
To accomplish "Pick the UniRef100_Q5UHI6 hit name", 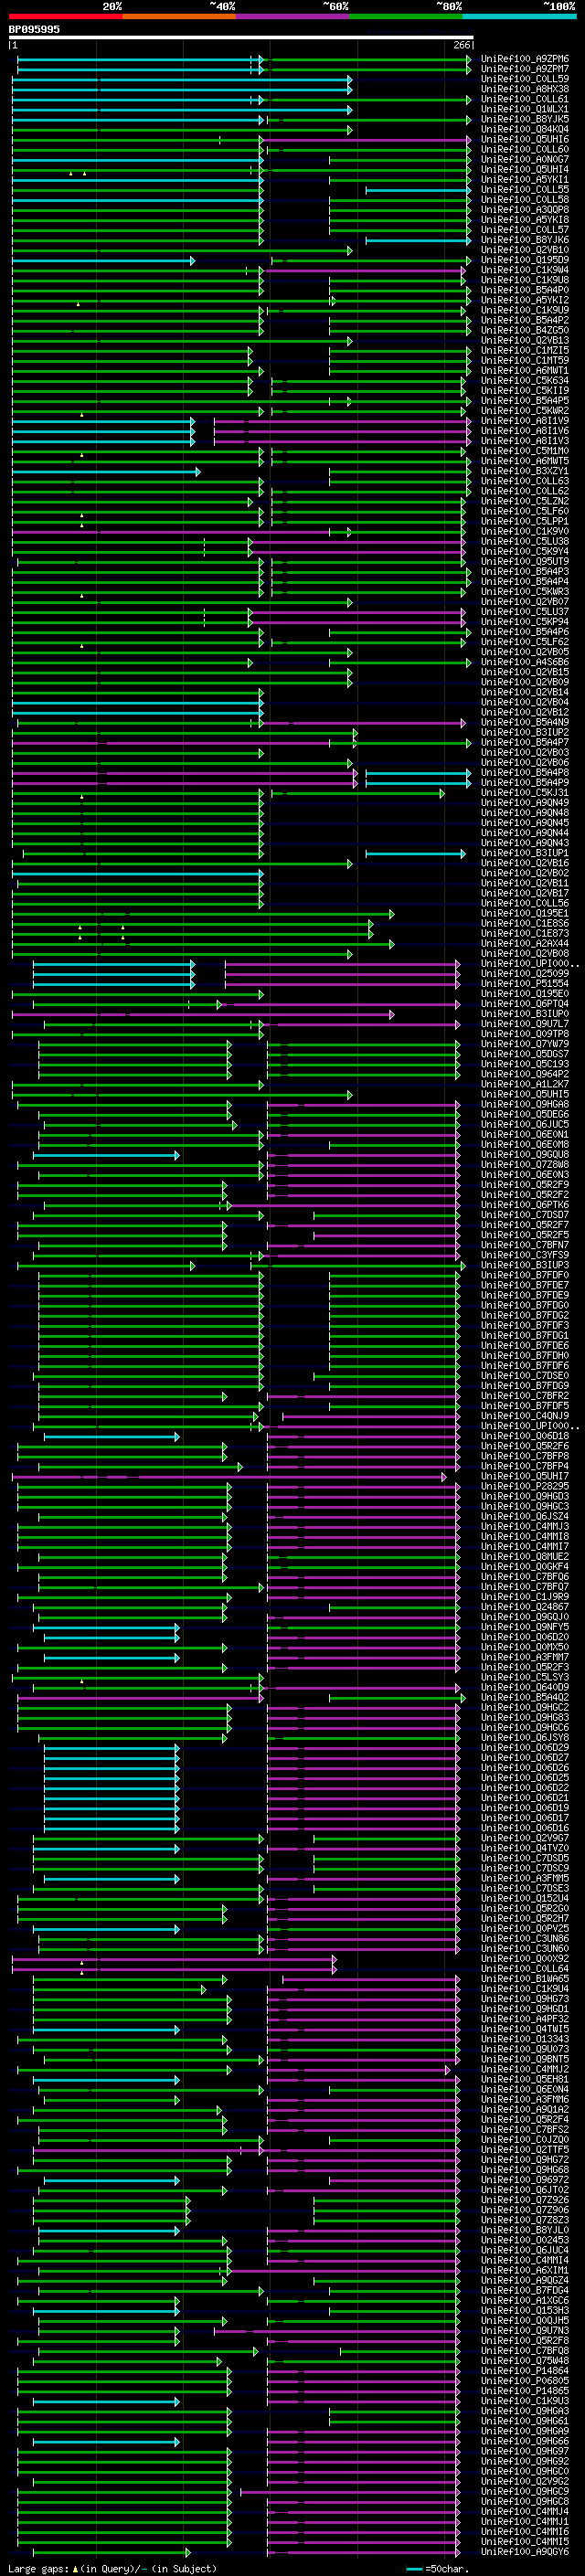I will click(525, 139).
